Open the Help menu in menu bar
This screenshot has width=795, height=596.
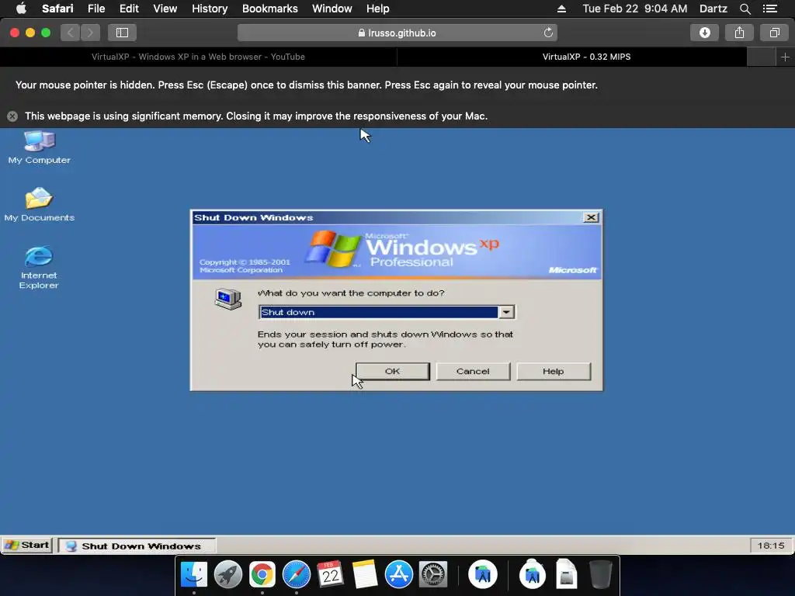click(x=378, y=9)
